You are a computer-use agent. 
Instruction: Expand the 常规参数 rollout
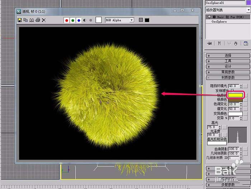pos(228,72)
